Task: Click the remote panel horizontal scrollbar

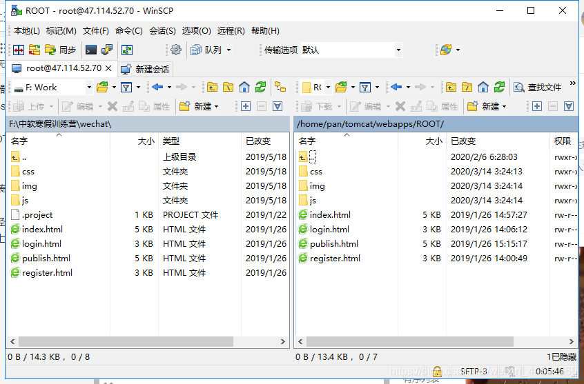Action: point(409,341)
